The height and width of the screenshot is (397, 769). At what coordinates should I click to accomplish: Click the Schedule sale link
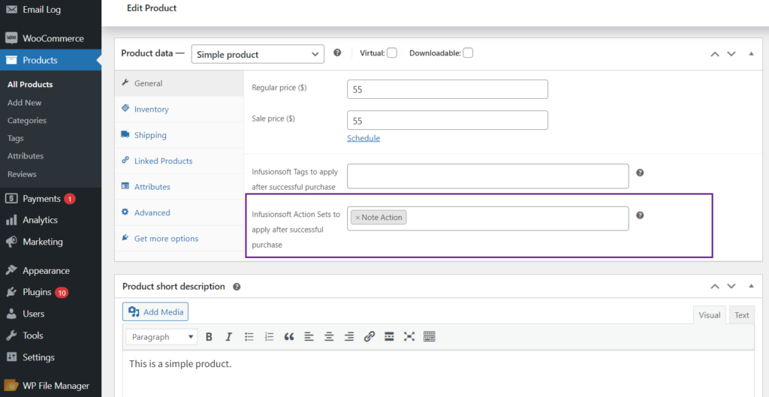click(x=363, y=138)
